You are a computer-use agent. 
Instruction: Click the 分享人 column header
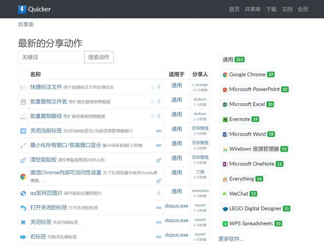click(x=200, y=74)
